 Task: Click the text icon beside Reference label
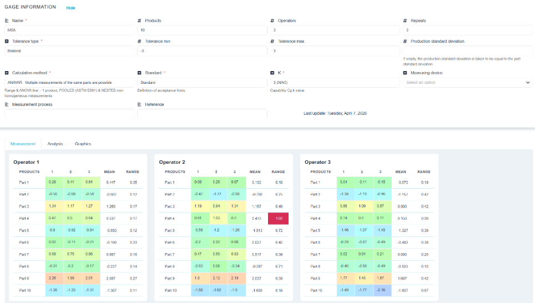pyautogui.click(x=139, y=105)
